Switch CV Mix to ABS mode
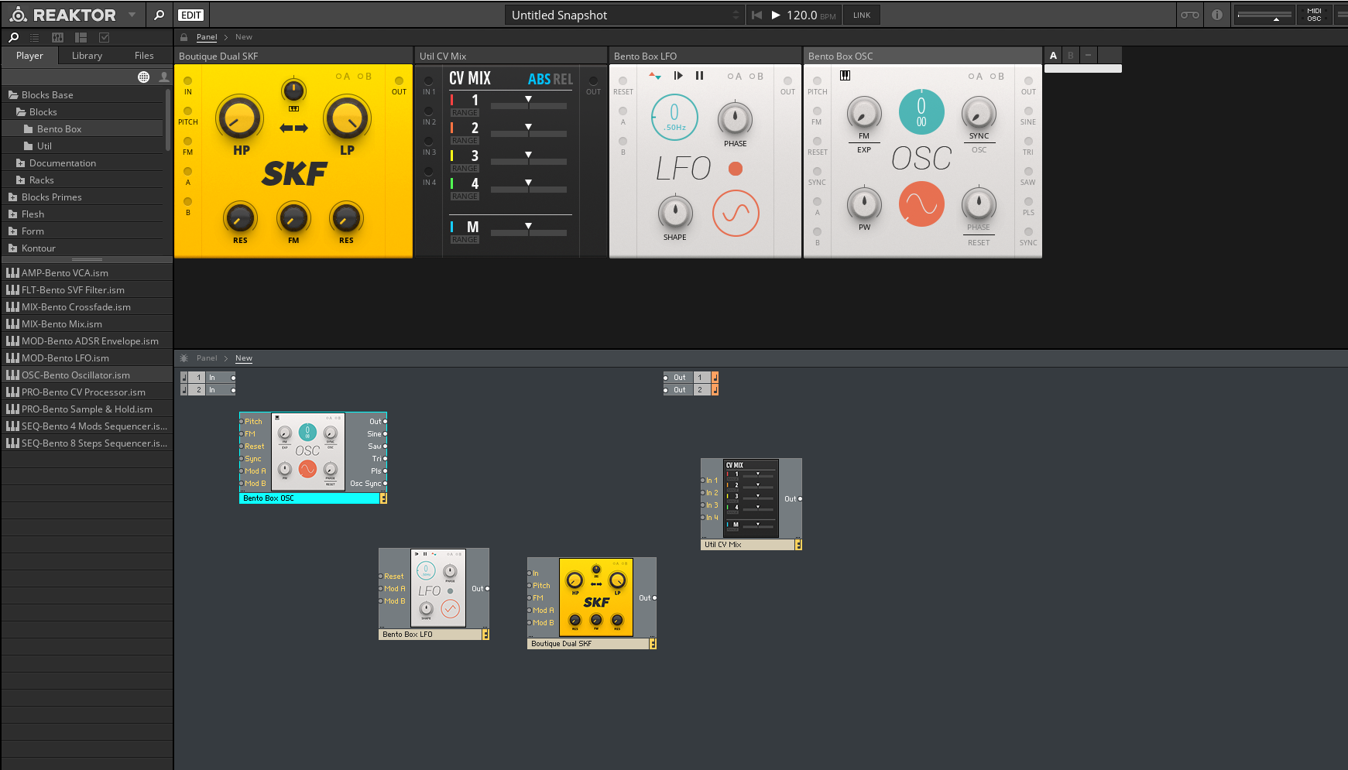The width and height of the screenshot is (1348, 770). point(539,79)
